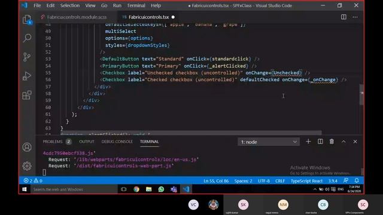The image size is (383, 215).
Task: Open the View menu
Action: (x=90, y=5)
